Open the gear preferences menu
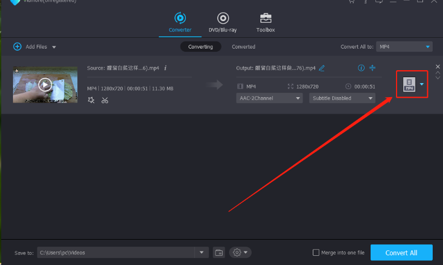This screenshot has width=443, height=265. [x=240, y=252]
